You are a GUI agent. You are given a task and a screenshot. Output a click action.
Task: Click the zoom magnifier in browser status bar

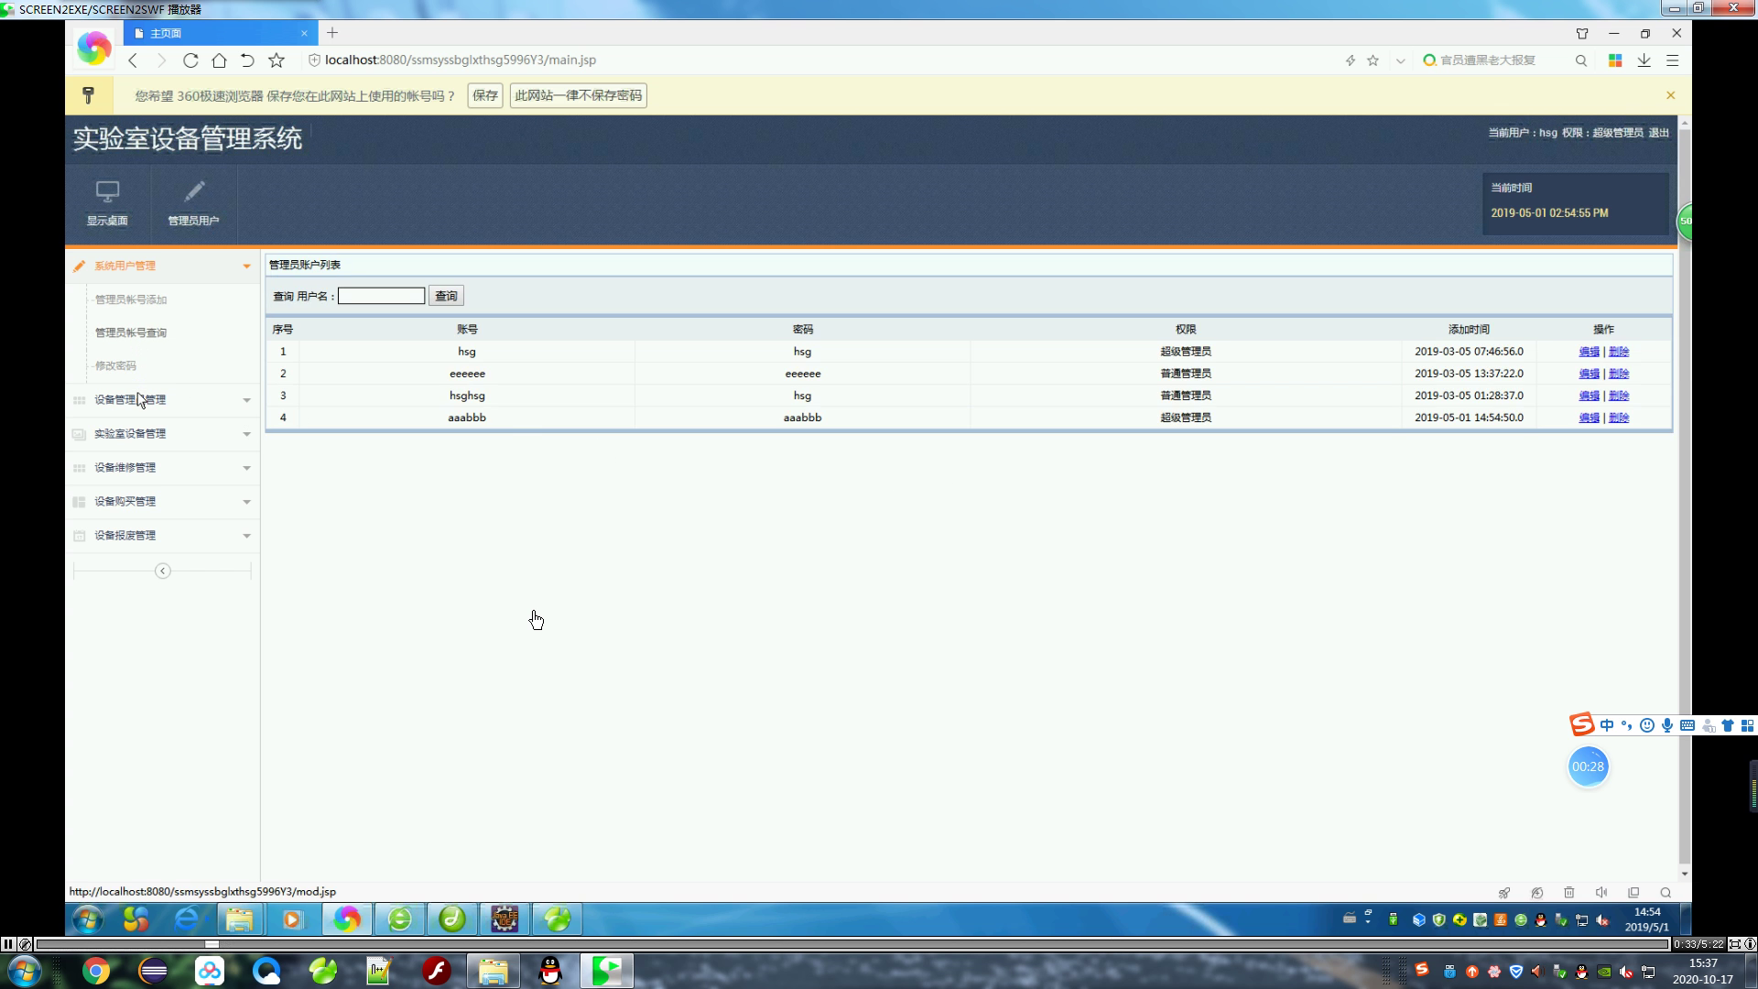pyautogui.click(x=1666, y=893)
